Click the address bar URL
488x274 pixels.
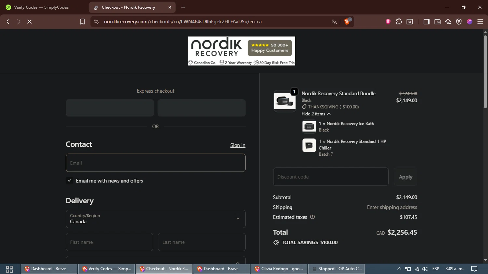click(183, 21)
